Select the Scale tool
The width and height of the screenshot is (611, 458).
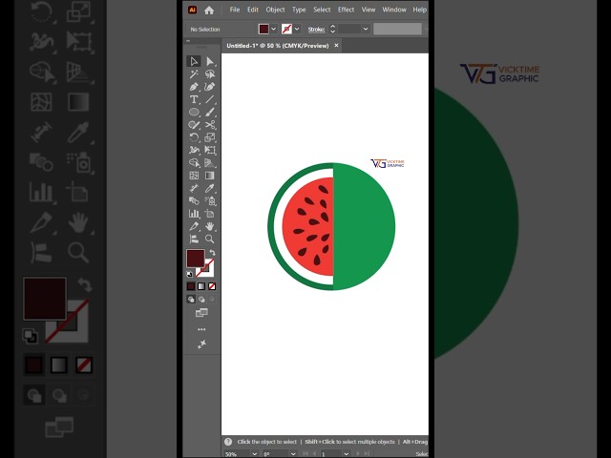pyautogui.click(x=210, y=137)
